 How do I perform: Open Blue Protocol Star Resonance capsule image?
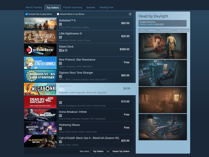[40, 63]
